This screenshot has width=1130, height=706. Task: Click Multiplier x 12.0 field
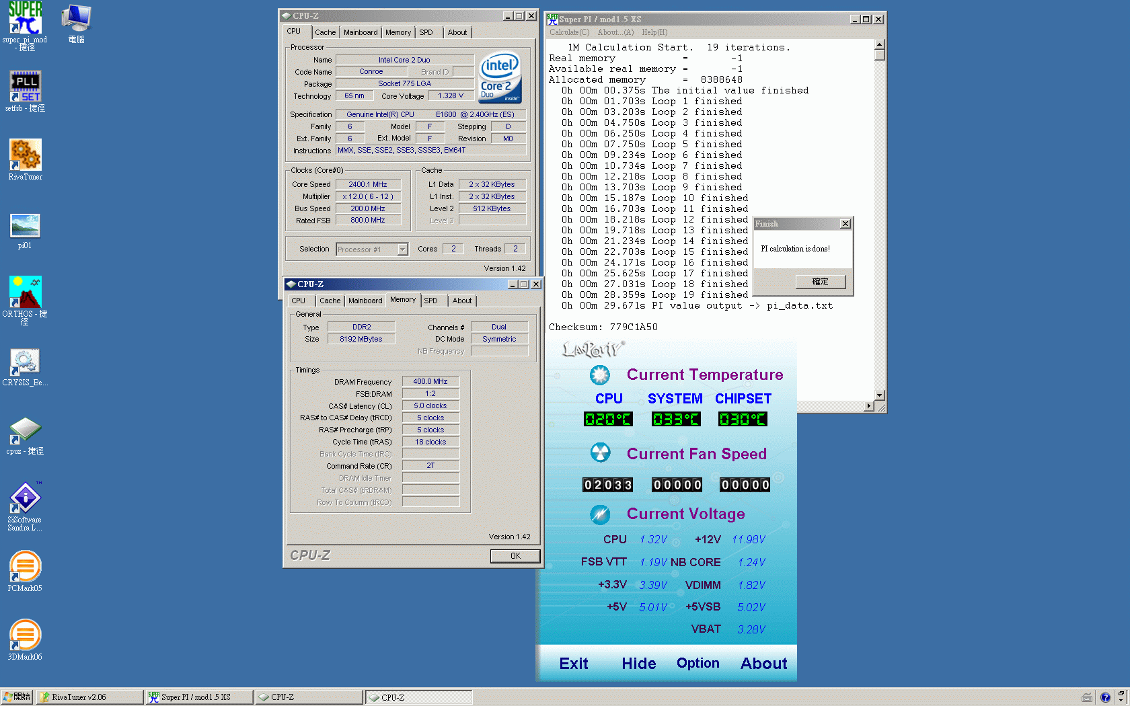click(x=368, y=196)
